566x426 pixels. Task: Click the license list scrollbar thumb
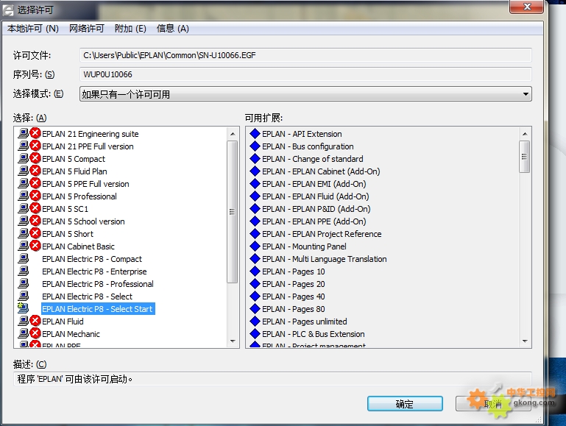232,212
